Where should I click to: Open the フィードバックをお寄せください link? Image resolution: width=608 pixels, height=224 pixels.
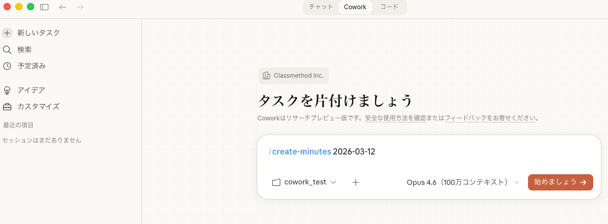[x=490, y=118]
